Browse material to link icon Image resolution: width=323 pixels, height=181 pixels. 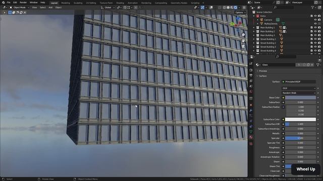click(258, 65)
